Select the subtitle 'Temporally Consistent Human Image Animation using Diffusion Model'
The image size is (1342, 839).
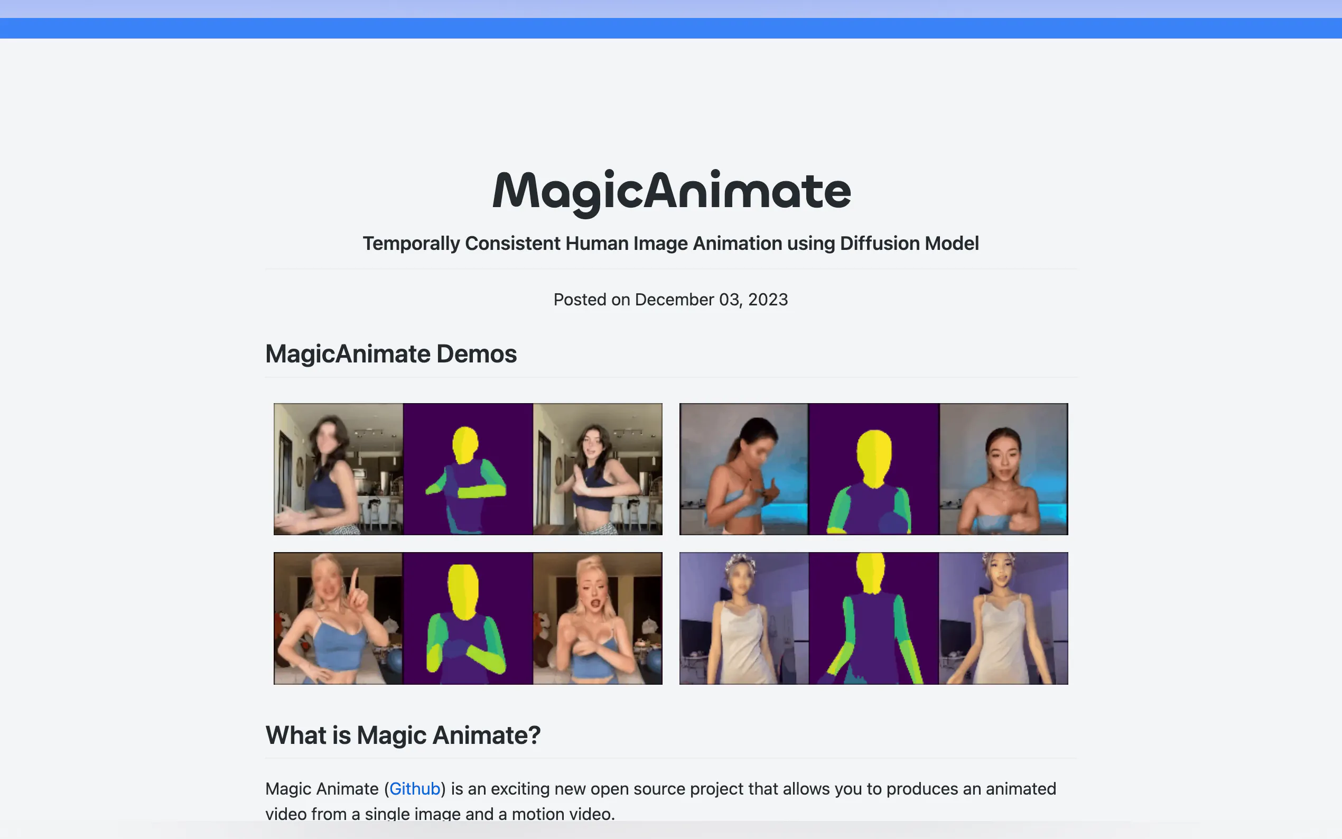[670, 244]
